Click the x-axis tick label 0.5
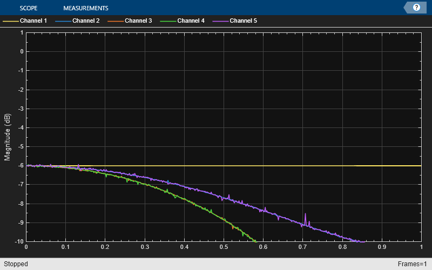Image resolution: width=432 pixels, height=270 pixels. [224, 247]
